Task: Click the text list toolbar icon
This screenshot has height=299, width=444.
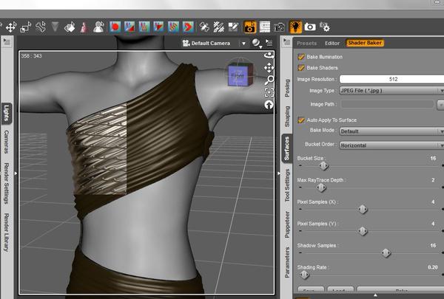Action: coord(265,27)
